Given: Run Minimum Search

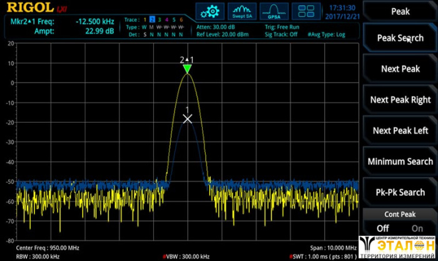Looking at the screenshot, I should pyautogui.click(x=400, y=161).
